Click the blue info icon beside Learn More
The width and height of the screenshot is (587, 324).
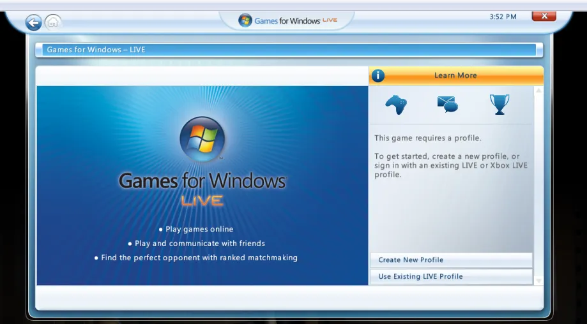click(x=378, y=76)
